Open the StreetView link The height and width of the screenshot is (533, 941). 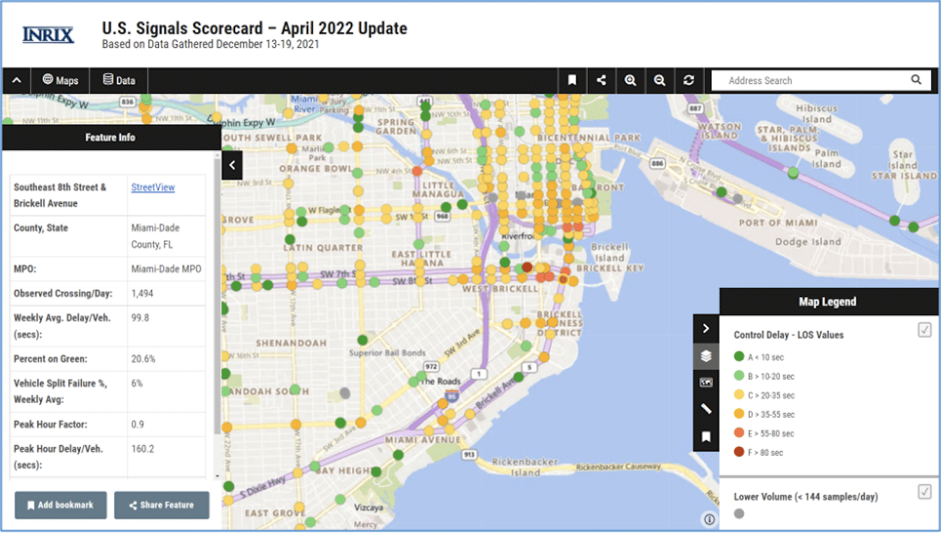(x=153, y=187)
